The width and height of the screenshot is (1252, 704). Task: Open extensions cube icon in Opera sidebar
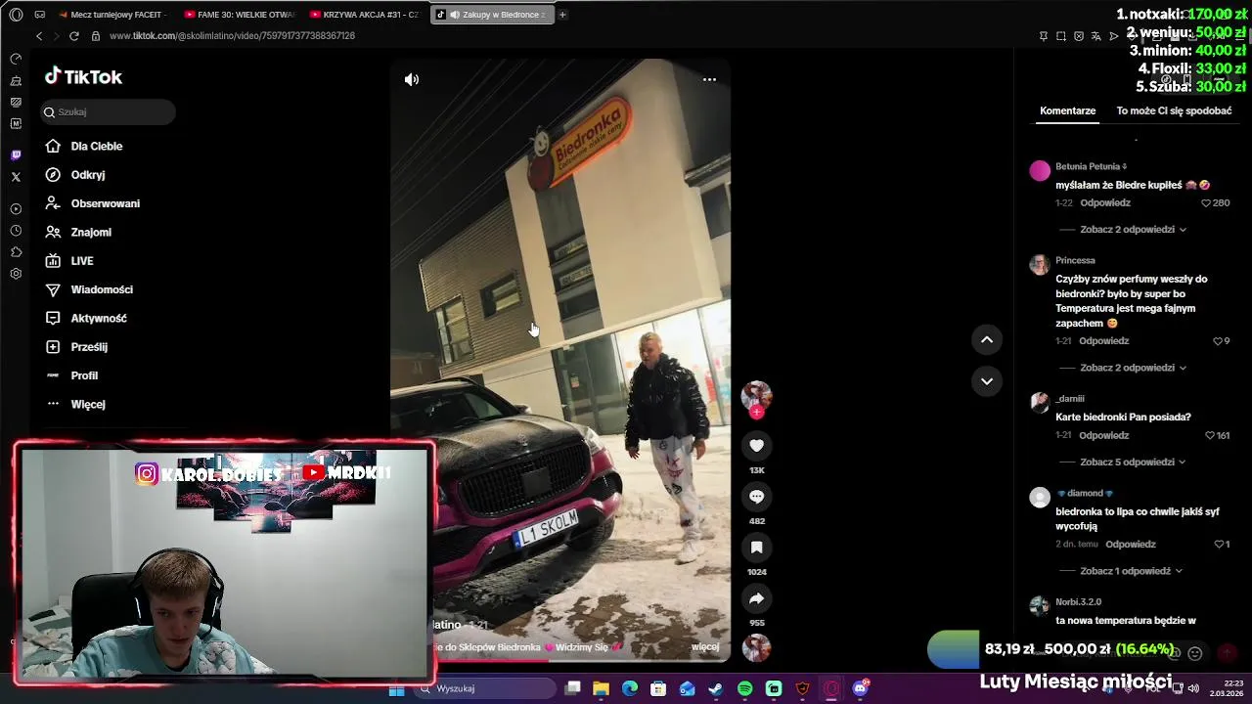[16, 252]
